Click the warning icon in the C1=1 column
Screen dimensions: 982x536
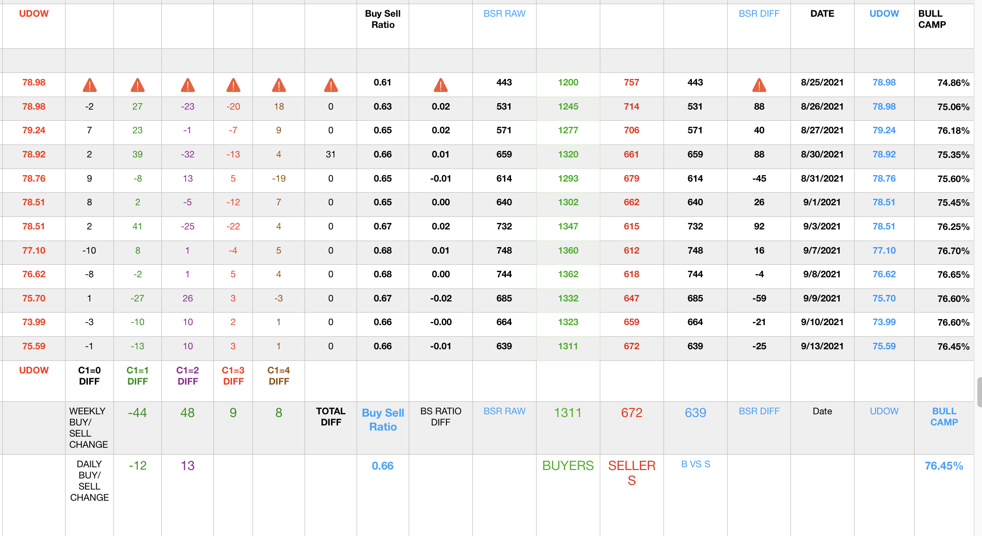(137, 85)
